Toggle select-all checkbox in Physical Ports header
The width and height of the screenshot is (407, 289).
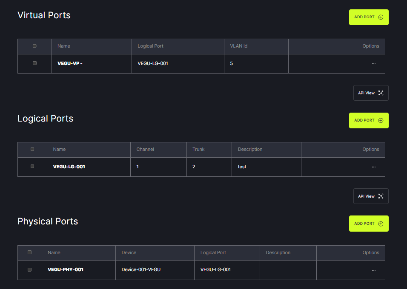tap(29, 252)
